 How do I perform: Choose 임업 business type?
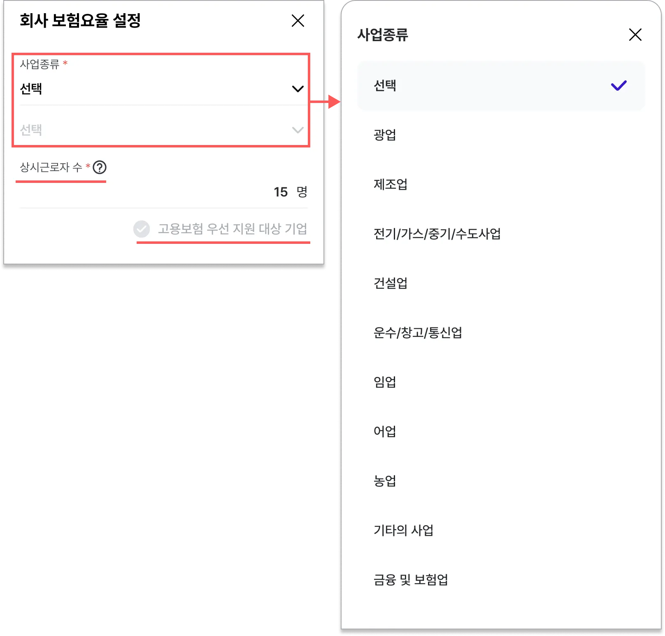click(x=501, y=382)
